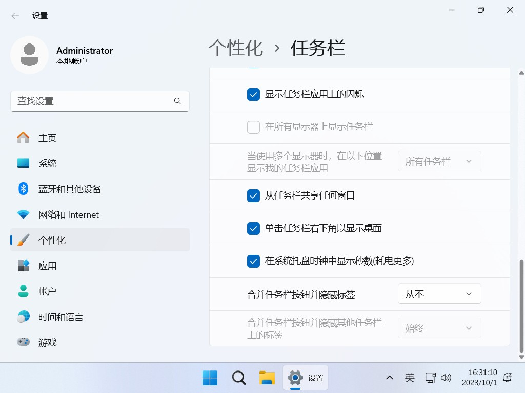Select 系统 in the settings sidebar
The height and width of the screenshot is (393, 525).
pos(48,163)
